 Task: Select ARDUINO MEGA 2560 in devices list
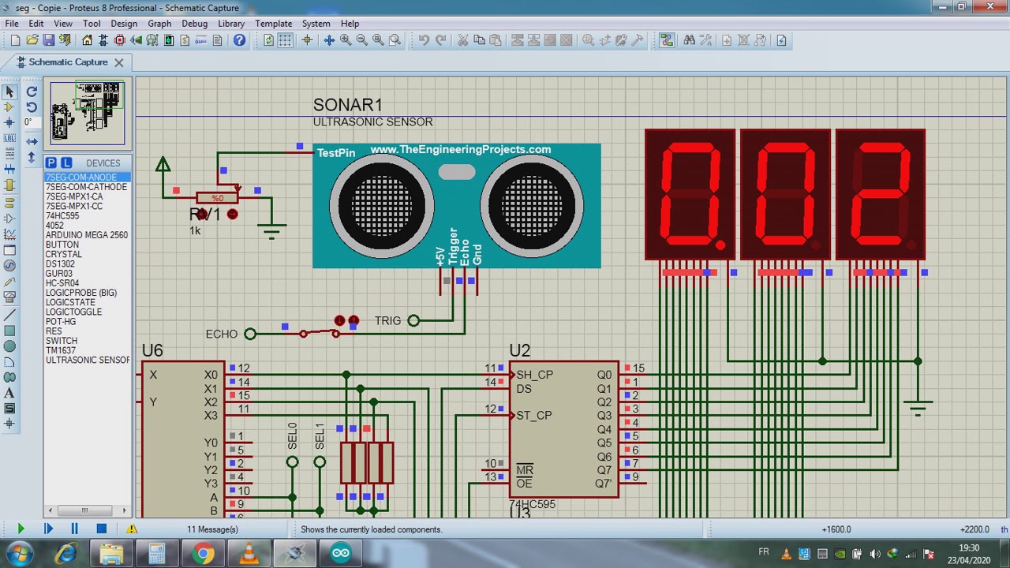coord(86,235)
